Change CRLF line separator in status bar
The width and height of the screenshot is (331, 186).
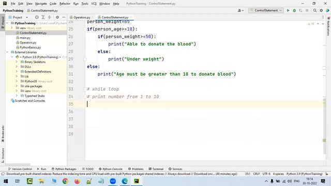pyautogui.click(x=257, y=174)
